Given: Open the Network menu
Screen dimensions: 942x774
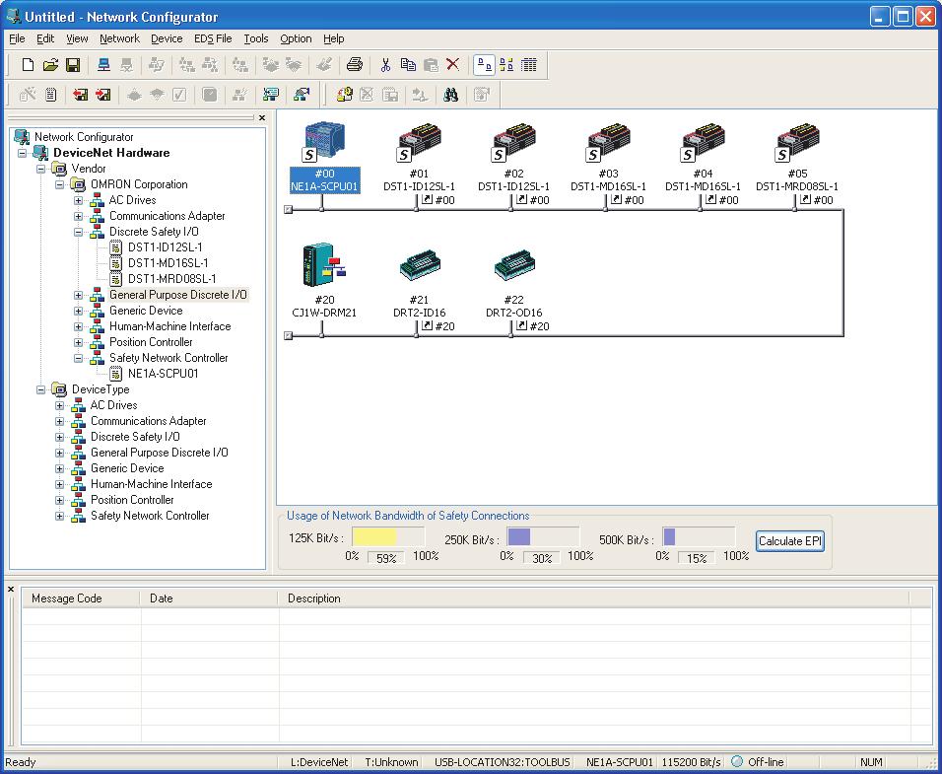Looking at the screenshot, I should 119,38.
